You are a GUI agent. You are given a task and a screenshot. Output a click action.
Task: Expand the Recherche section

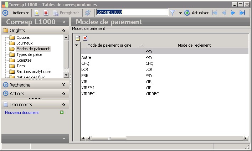tap(64, 85)
